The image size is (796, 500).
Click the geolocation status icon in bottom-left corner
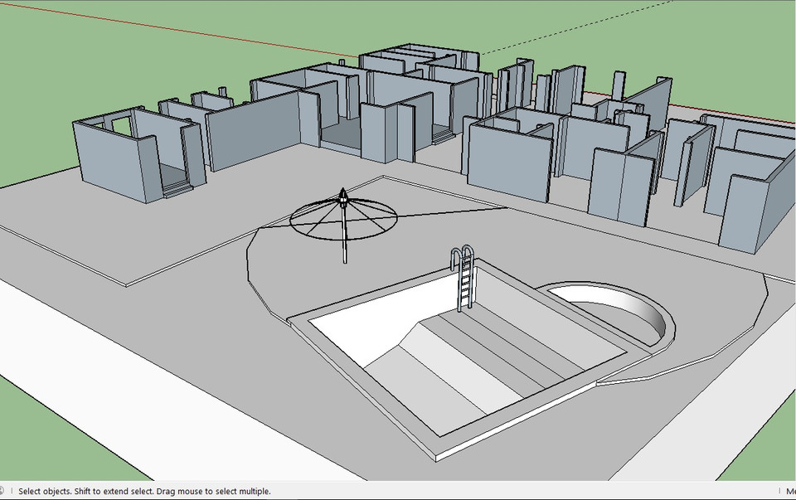(x=7, y=489)
